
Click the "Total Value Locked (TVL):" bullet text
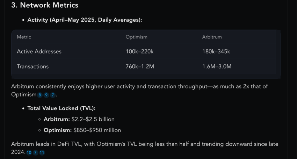(x=61, y=108)
